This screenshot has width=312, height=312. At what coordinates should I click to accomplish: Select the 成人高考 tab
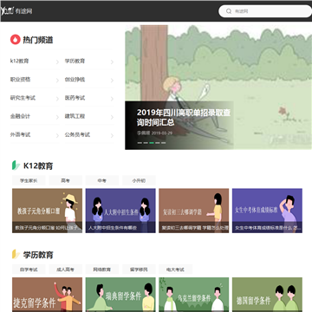coord(65,270)
